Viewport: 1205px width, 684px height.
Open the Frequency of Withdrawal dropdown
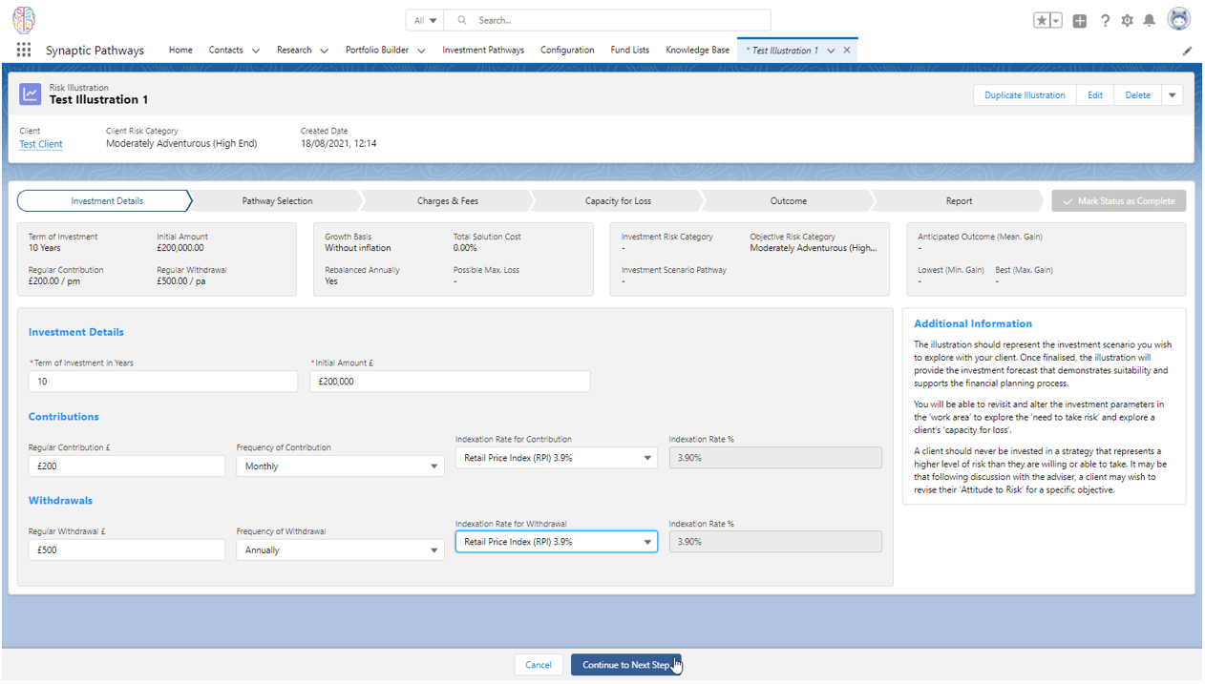(340, 550)
